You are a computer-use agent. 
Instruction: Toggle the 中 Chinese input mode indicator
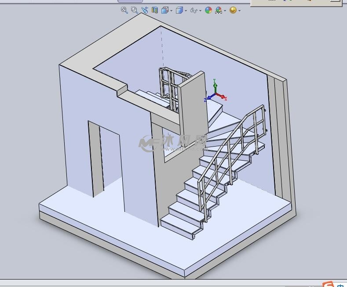(x=341, y=284)
